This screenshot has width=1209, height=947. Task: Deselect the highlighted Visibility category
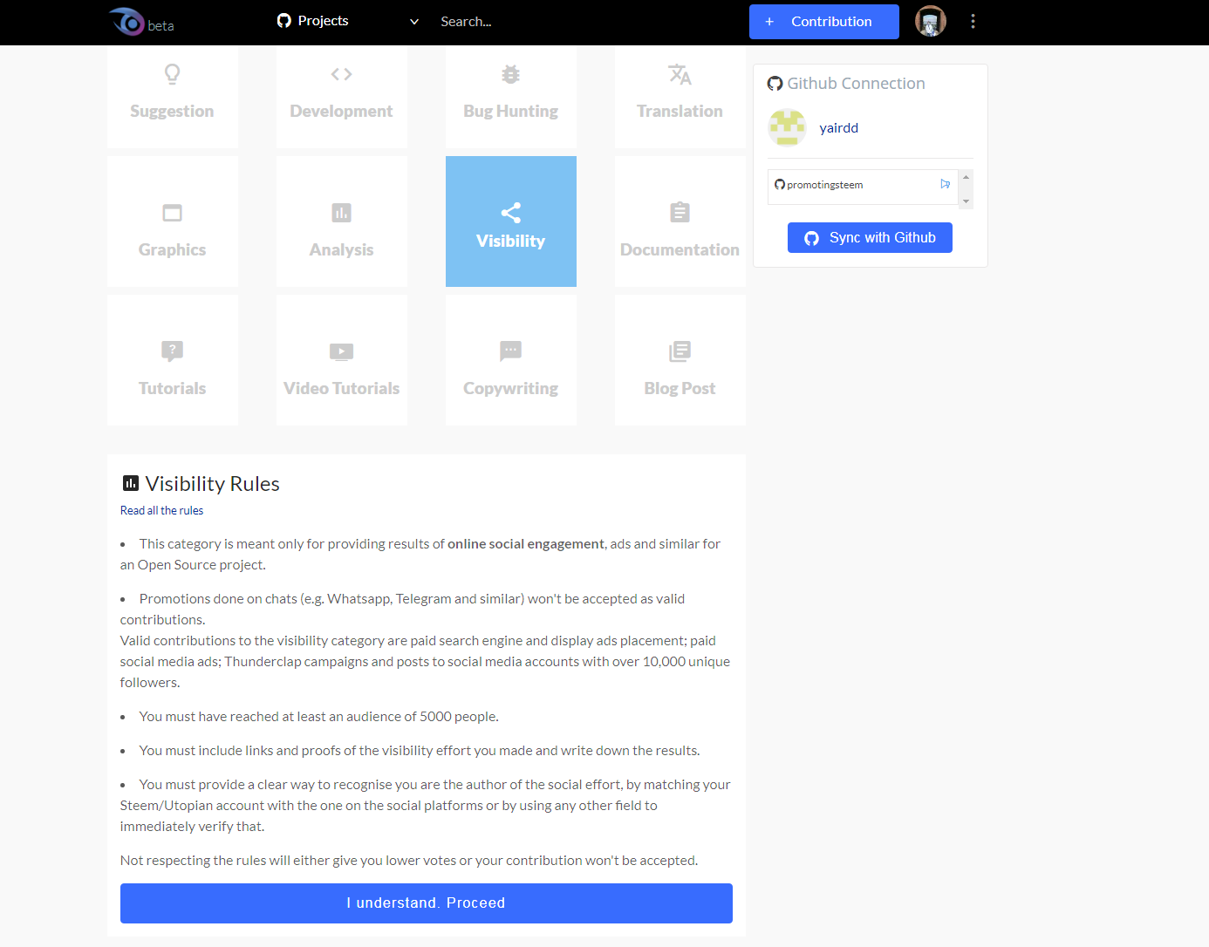tap(510, 221)
